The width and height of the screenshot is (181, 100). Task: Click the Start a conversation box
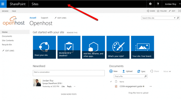coord(69,73)
